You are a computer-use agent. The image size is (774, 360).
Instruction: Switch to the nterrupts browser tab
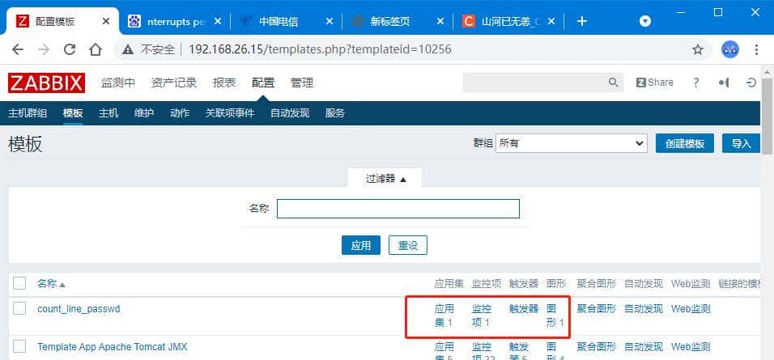tap(174, 21)
